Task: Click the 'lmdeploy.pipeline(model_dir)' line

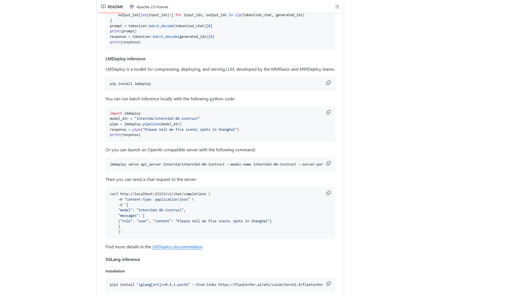Action: click(x=145, y=124)
